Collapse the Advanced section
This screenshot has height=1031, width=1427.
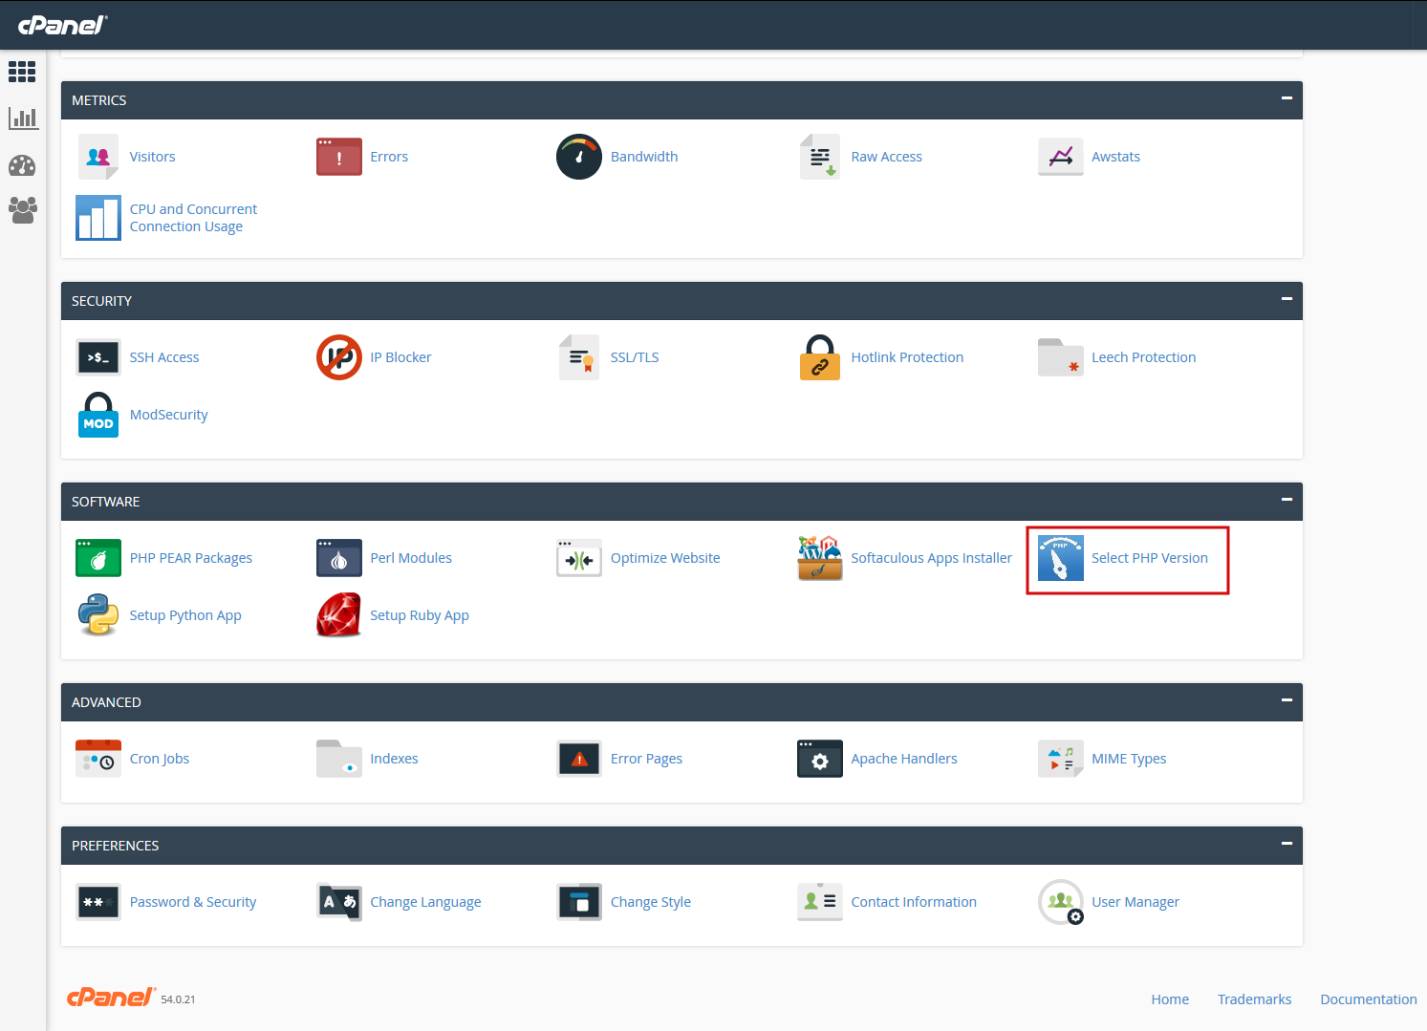coord(1286,700)
